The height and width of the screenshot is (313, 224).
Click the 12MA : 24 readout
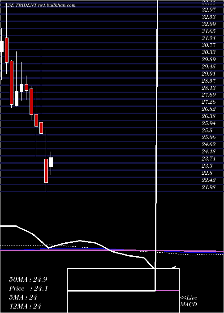25,306
